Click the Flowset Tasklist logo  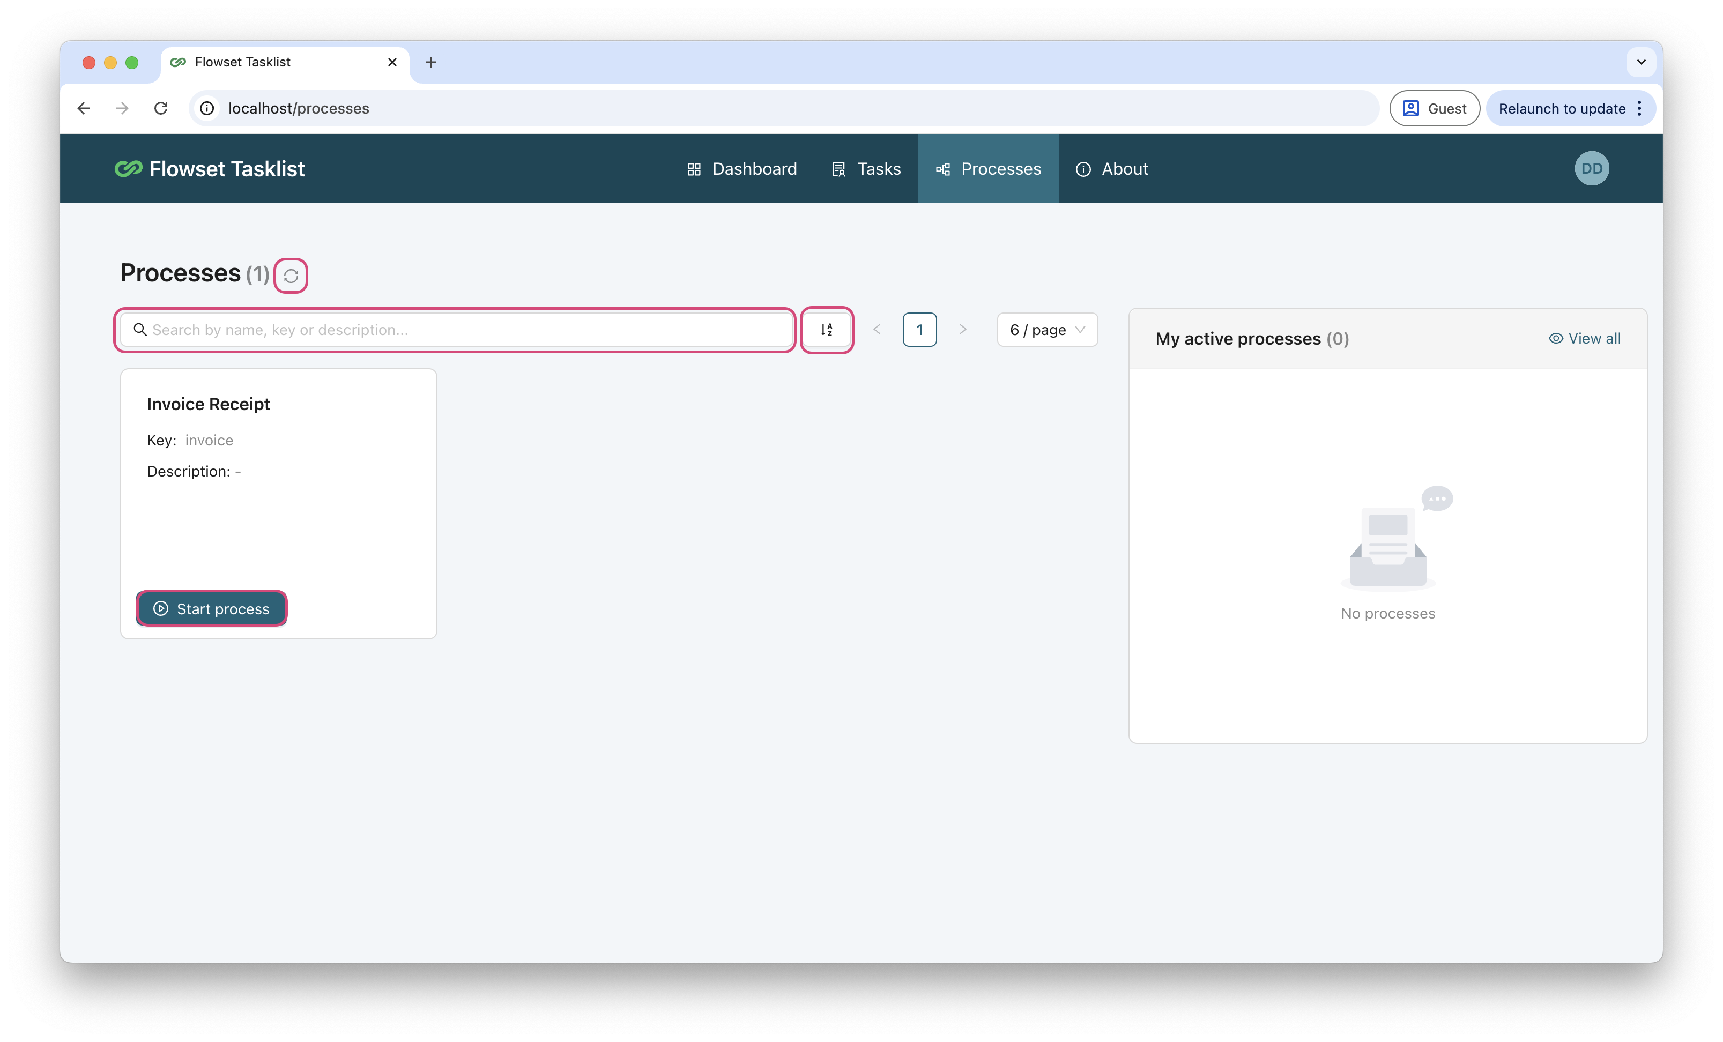tap(210, 168)
